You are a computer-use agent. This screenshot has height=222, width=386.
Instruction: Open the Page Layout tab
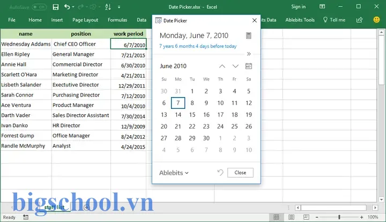(x=85, y=20)
